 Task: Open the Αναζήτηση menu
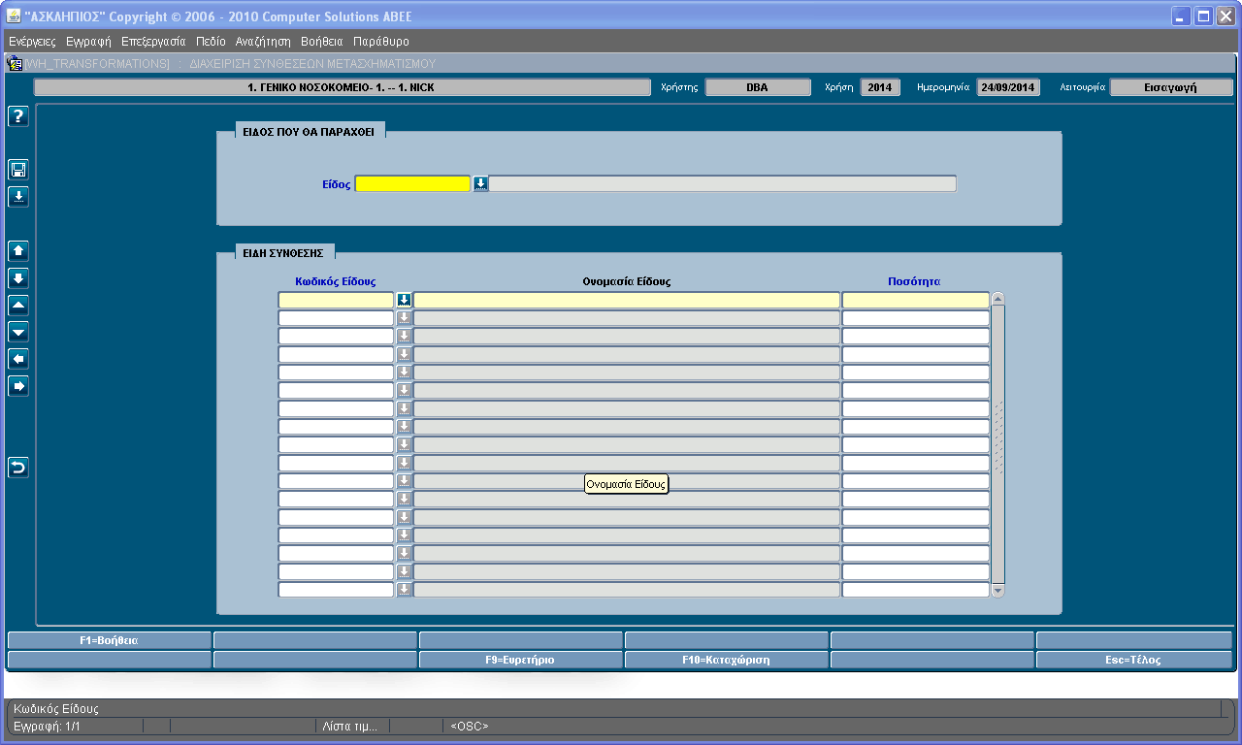click(x=263, y=42)
